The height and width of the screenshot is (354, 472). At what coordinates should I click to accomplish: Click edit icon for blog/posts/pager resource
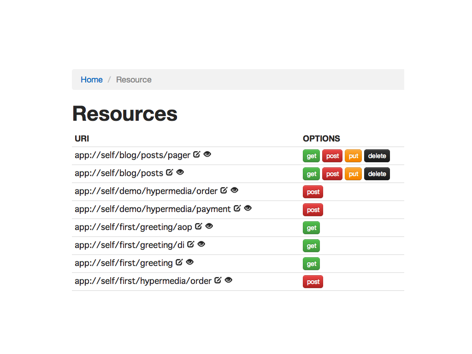196,154
